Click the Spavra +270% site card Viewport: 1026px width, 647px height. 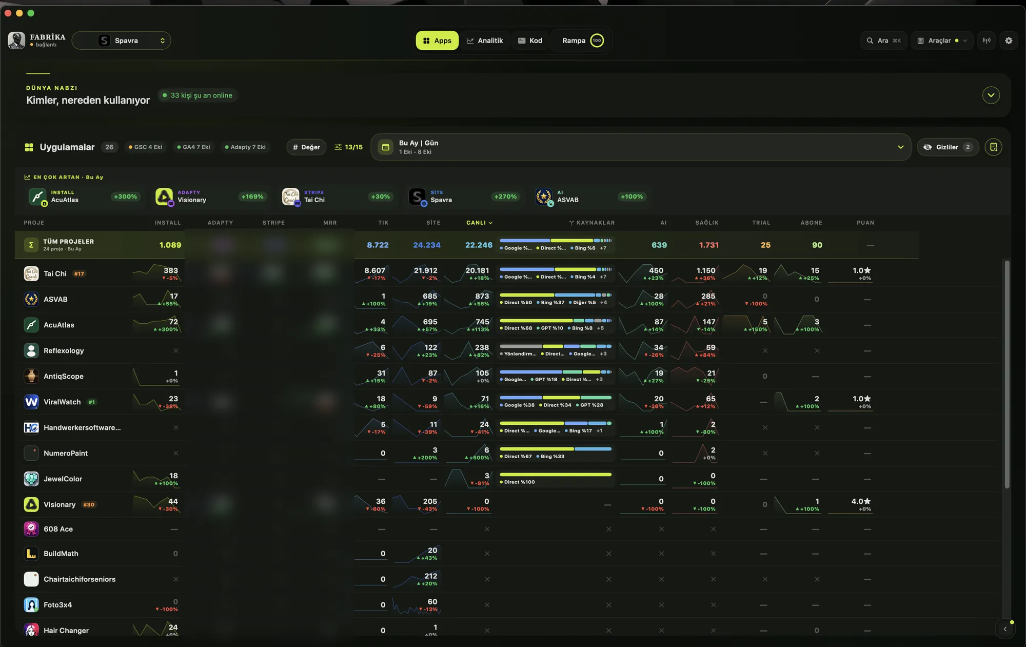tap(464, 197)
